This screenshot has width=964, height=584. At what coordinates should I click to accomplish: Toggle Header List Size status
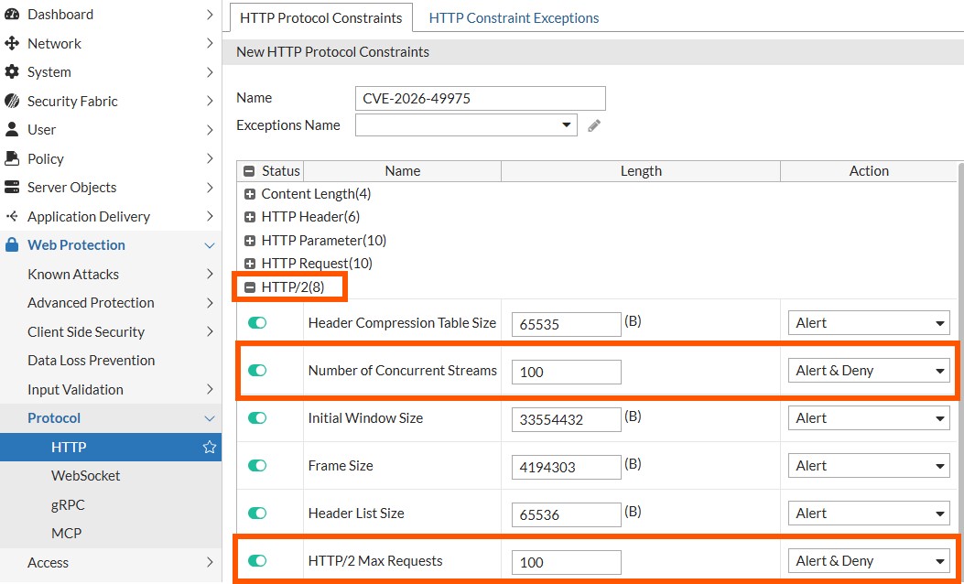257,513
